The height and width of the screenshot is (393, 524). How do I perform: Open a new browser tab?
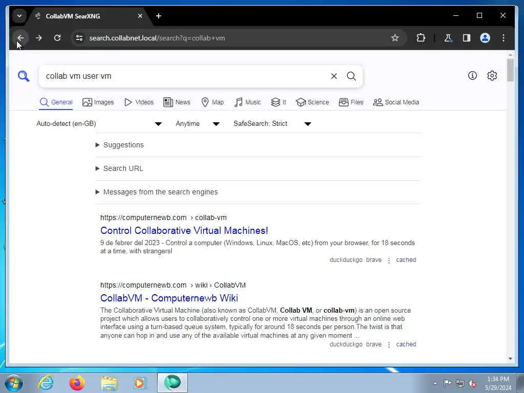click(x=159, y=16)
